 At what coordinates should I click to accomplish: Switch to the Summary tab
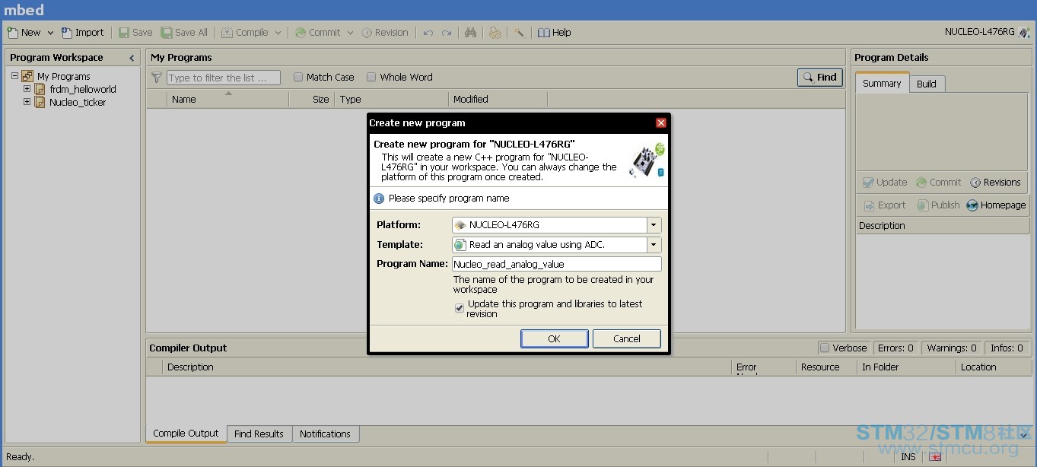pyautogui.click(x=882, y=84)
